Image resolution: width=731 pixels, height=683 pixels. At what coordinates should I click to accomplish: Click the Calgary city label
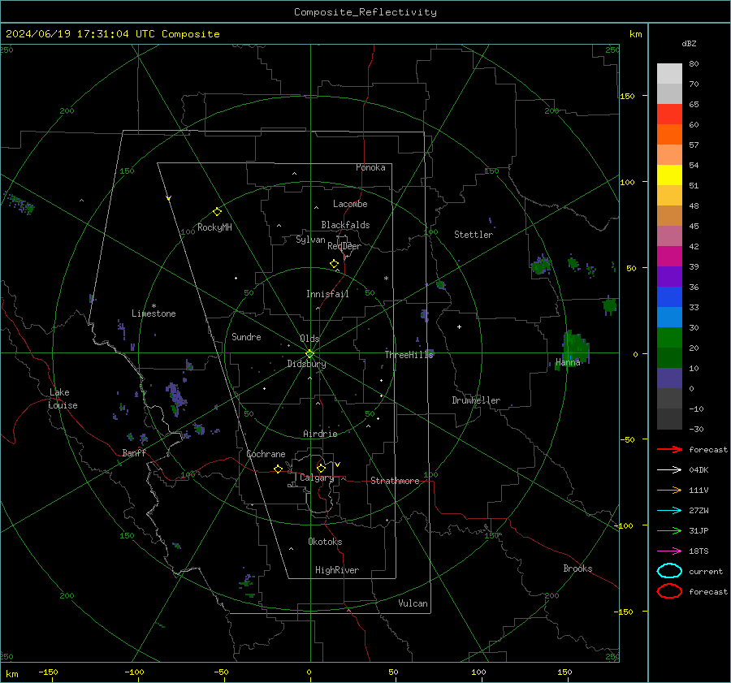pyautogui.click(x=317, y=478)
